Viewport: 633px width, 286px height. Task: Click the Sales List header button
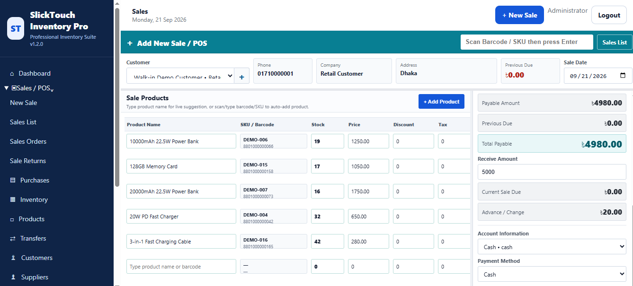click(x=615, y=42)
